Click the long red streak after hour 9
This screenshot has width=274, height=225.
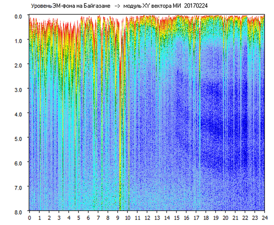click(x=120, y=75)
